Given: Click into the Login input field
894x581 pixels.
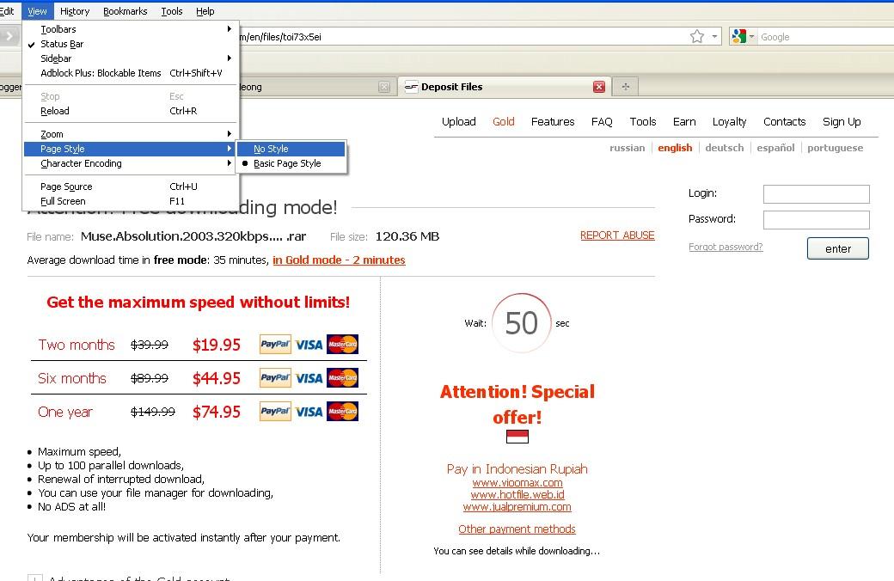Looking at the screenshot, I should [817, 194].
